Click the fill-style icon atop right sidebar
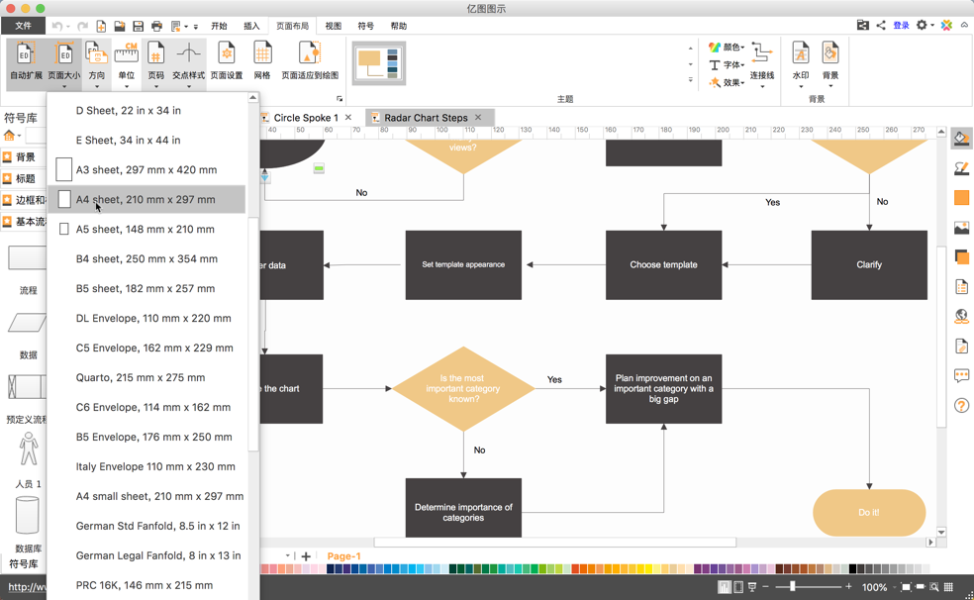The width and height of the screenshot is (974, 600). point(961,138)
